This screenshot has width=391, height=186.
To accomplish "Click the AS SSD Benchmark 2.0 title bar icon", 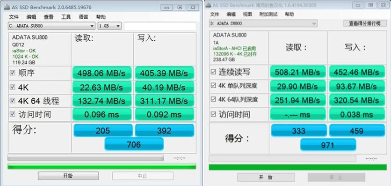I will (7, 7).
